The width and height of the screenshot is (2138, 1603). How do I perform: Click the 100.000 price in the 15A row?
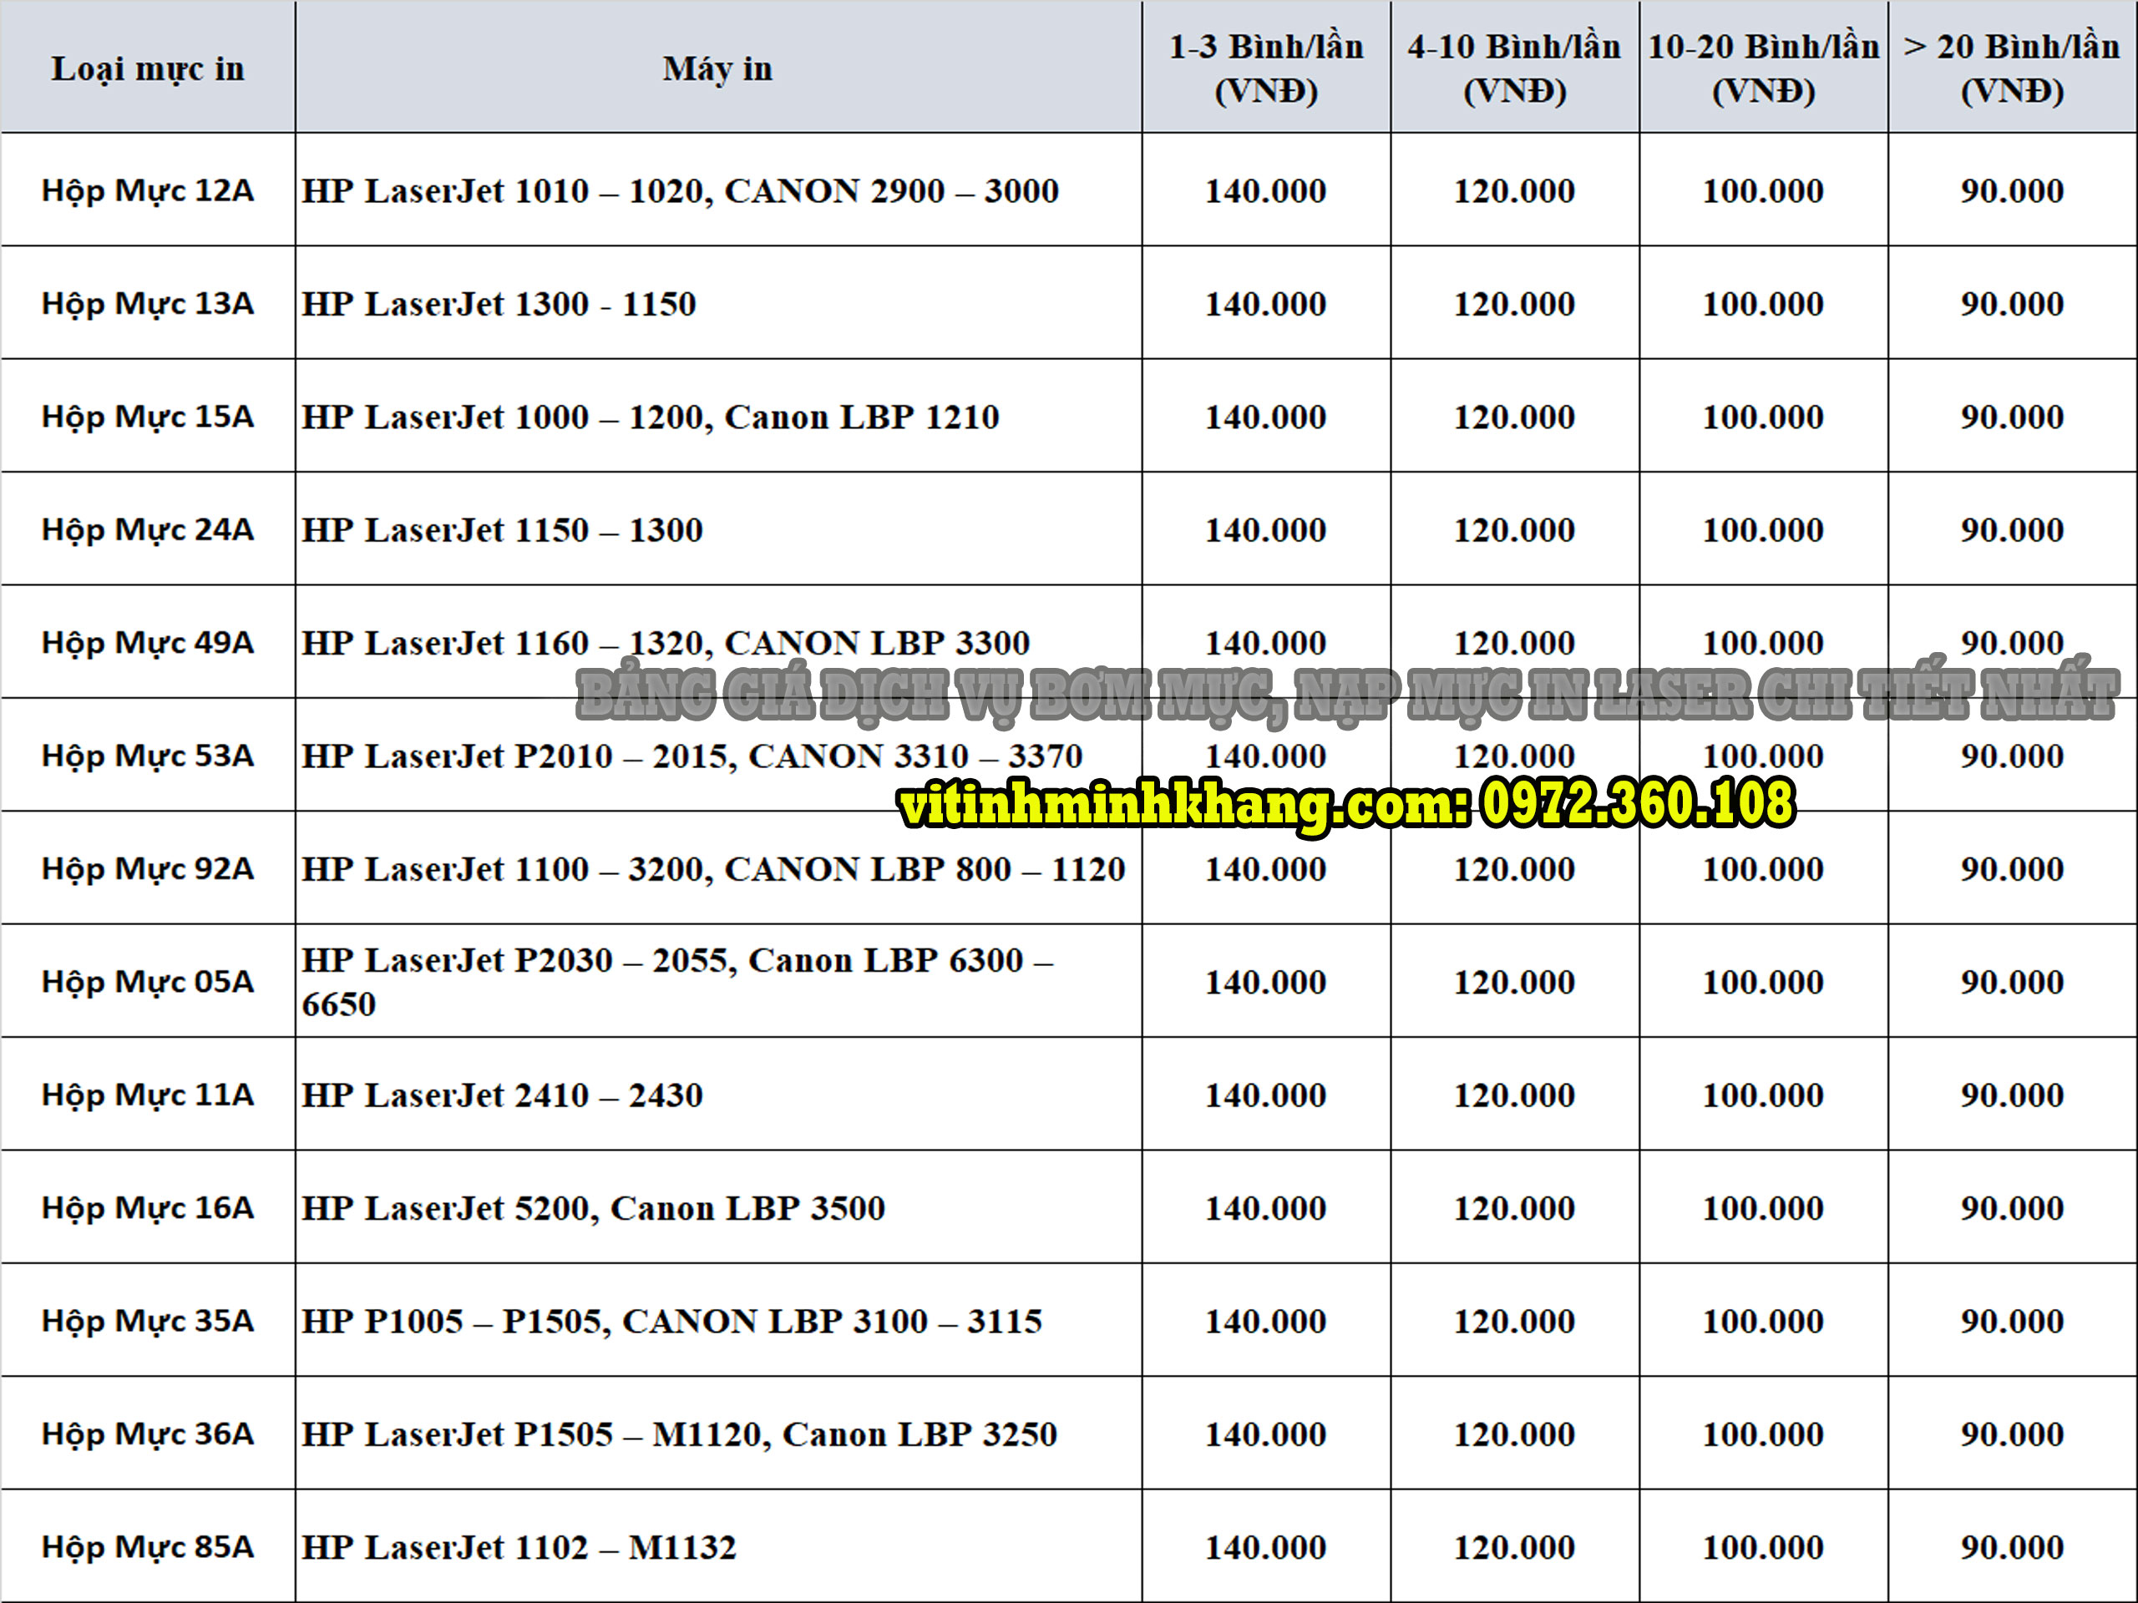pos(1763,417)
